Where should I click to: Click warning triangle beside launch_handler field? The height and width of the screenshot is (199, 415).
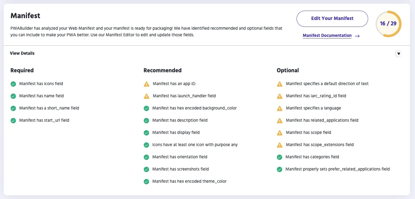pyautogui.click(x=147, y=96)
